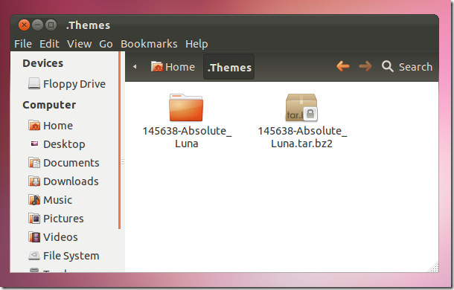Viewport: 454px width, 290px height.
Task: Open the File menu
Action: coord(23,44)
